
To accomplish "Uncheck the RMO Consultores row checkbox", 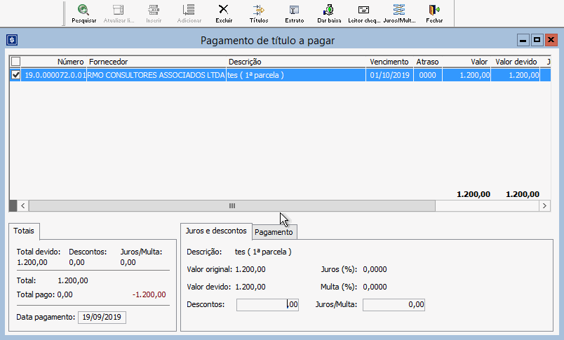I will [16, 75].
